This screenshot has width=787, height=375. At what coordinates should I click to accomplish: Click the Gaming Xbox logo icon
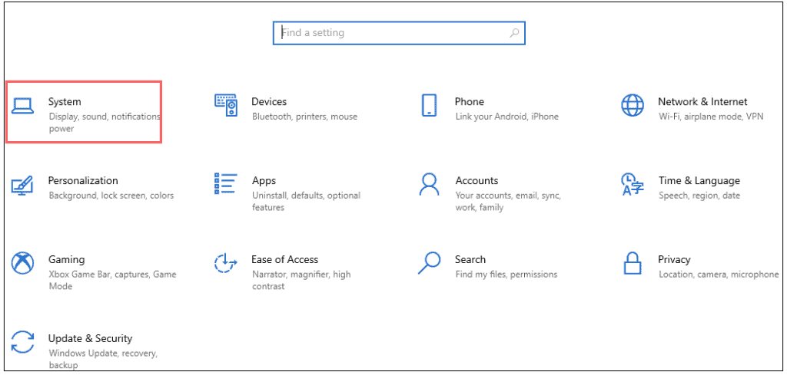tap(22, 264)
